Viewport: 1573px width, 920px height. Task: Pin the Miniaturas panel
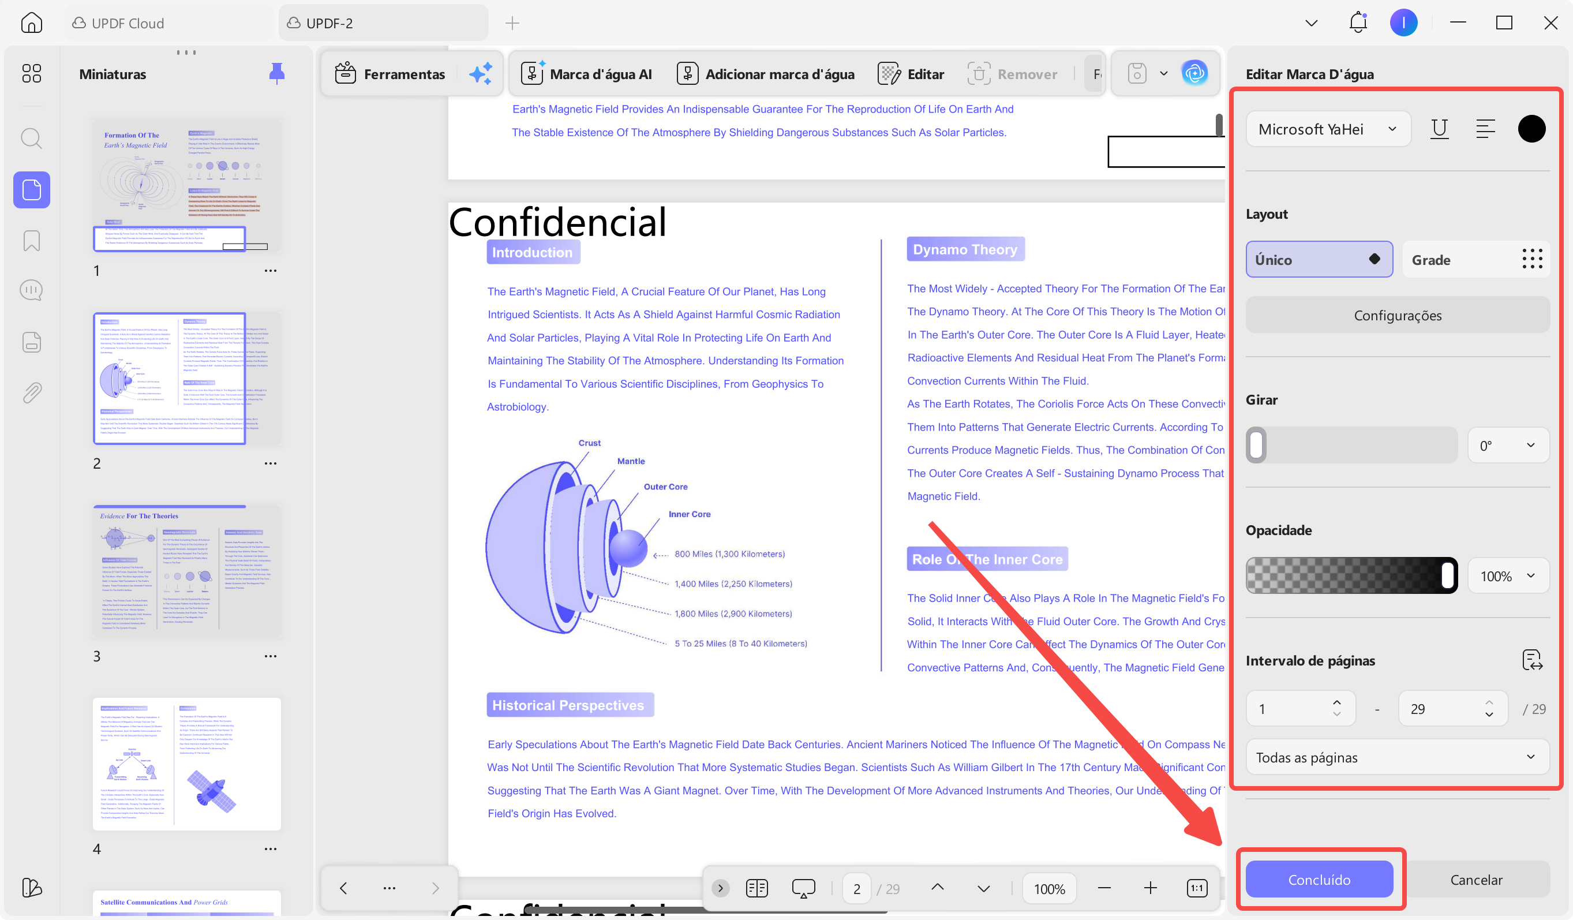click(x=276, y=74)
